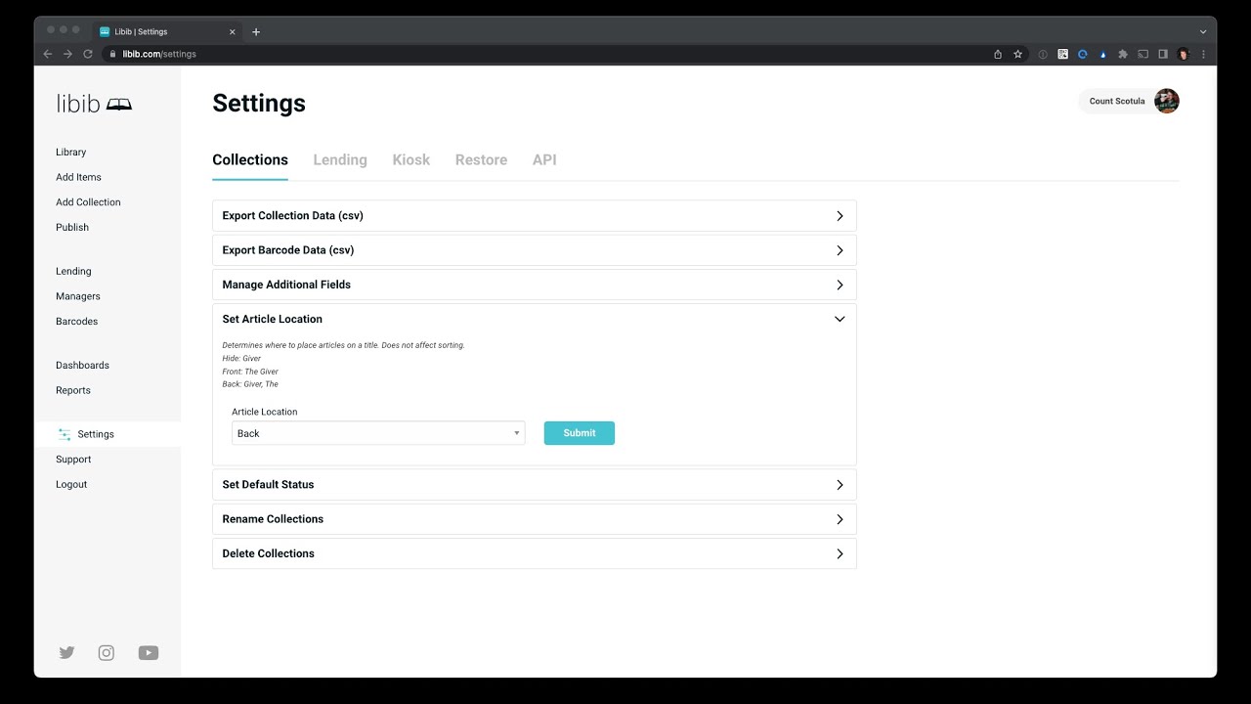Click the Chrome profile avatar
This screenshot has height=704, width=1251.
[x=1184, y=54]
